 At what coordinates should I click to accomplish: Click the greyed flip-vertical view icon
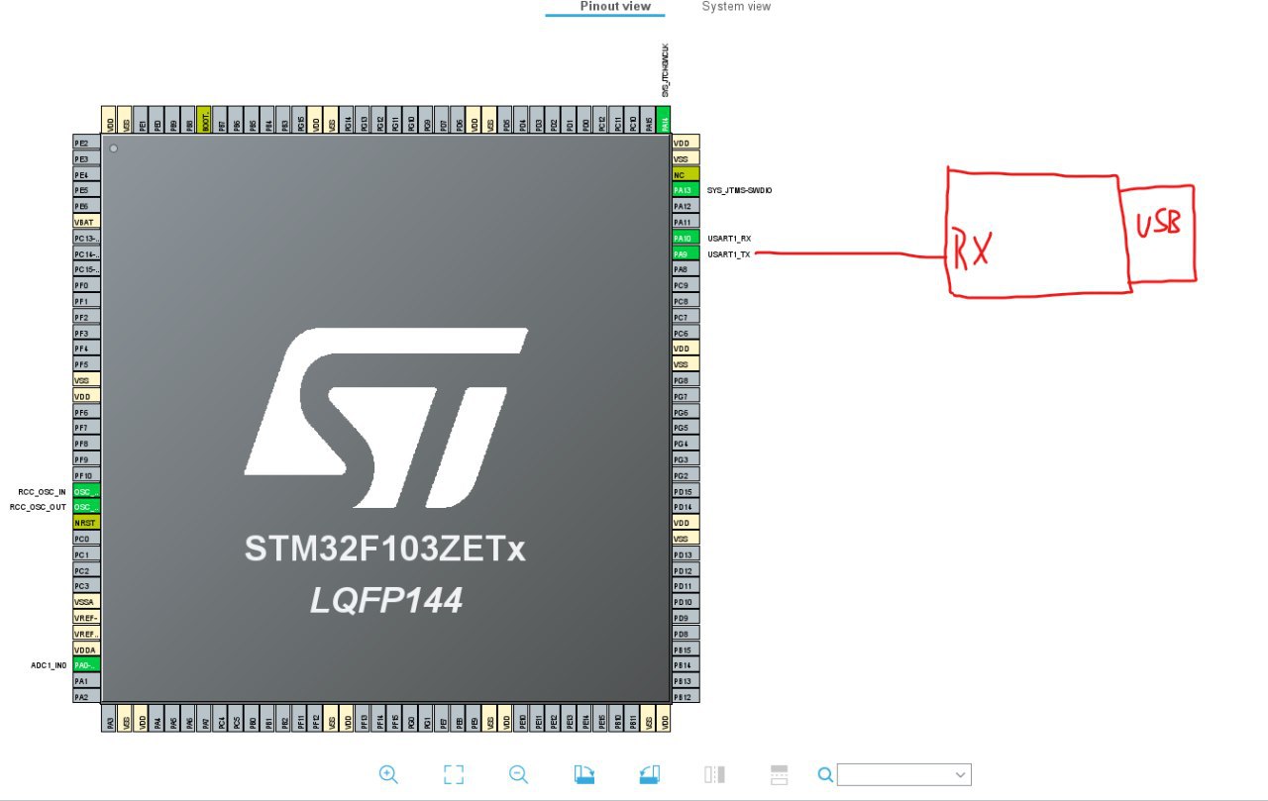pos(779,774)
